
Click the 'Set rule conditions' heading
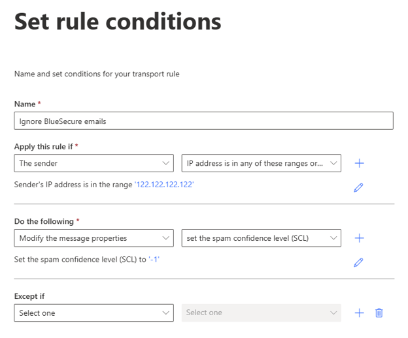118,22
